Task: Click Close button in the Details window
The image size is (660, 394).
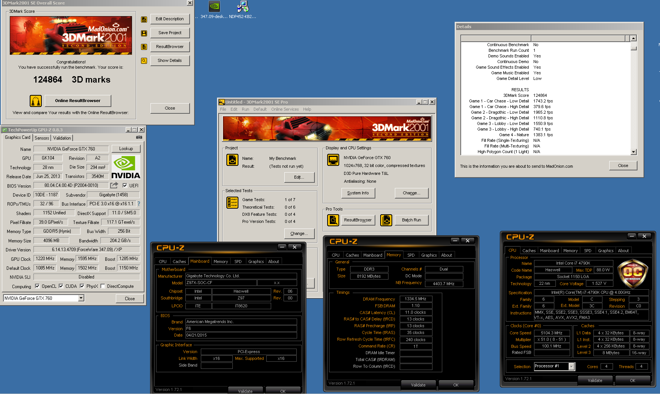Action: pyautogui.click(x=623, y=166)
